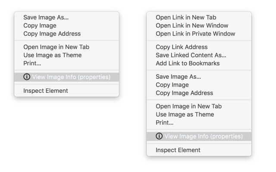Select Open Link in New Window
The height and width of the screenshot is (172, 276).
192,25
